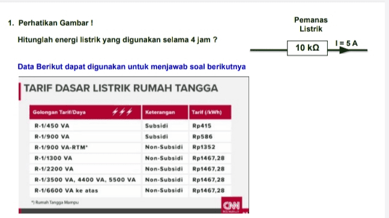This screenshot has width=389, height=218.
Task: Click the current direction arrow on the wire
Action: coord(345,50)
